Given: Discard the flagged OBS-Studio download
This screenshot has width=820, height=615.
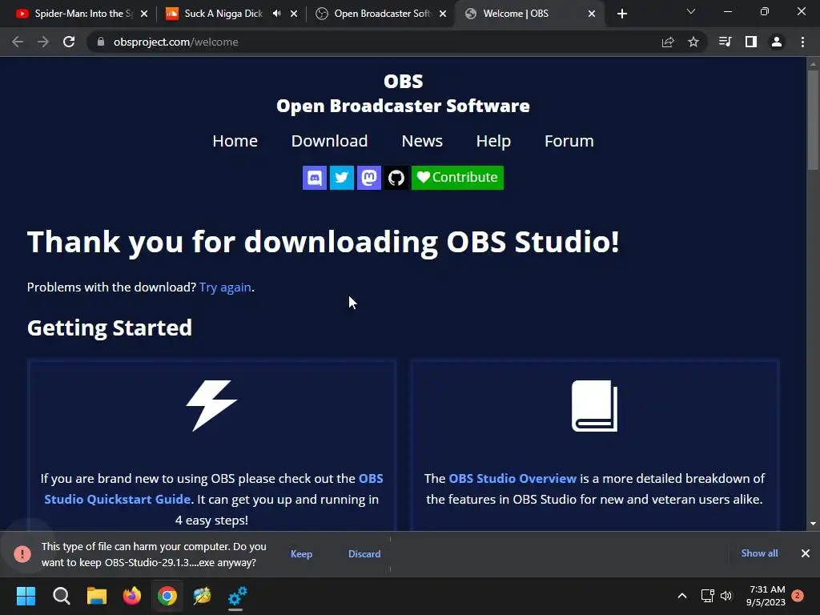Looking at the screenshot, I should [364, 554].
